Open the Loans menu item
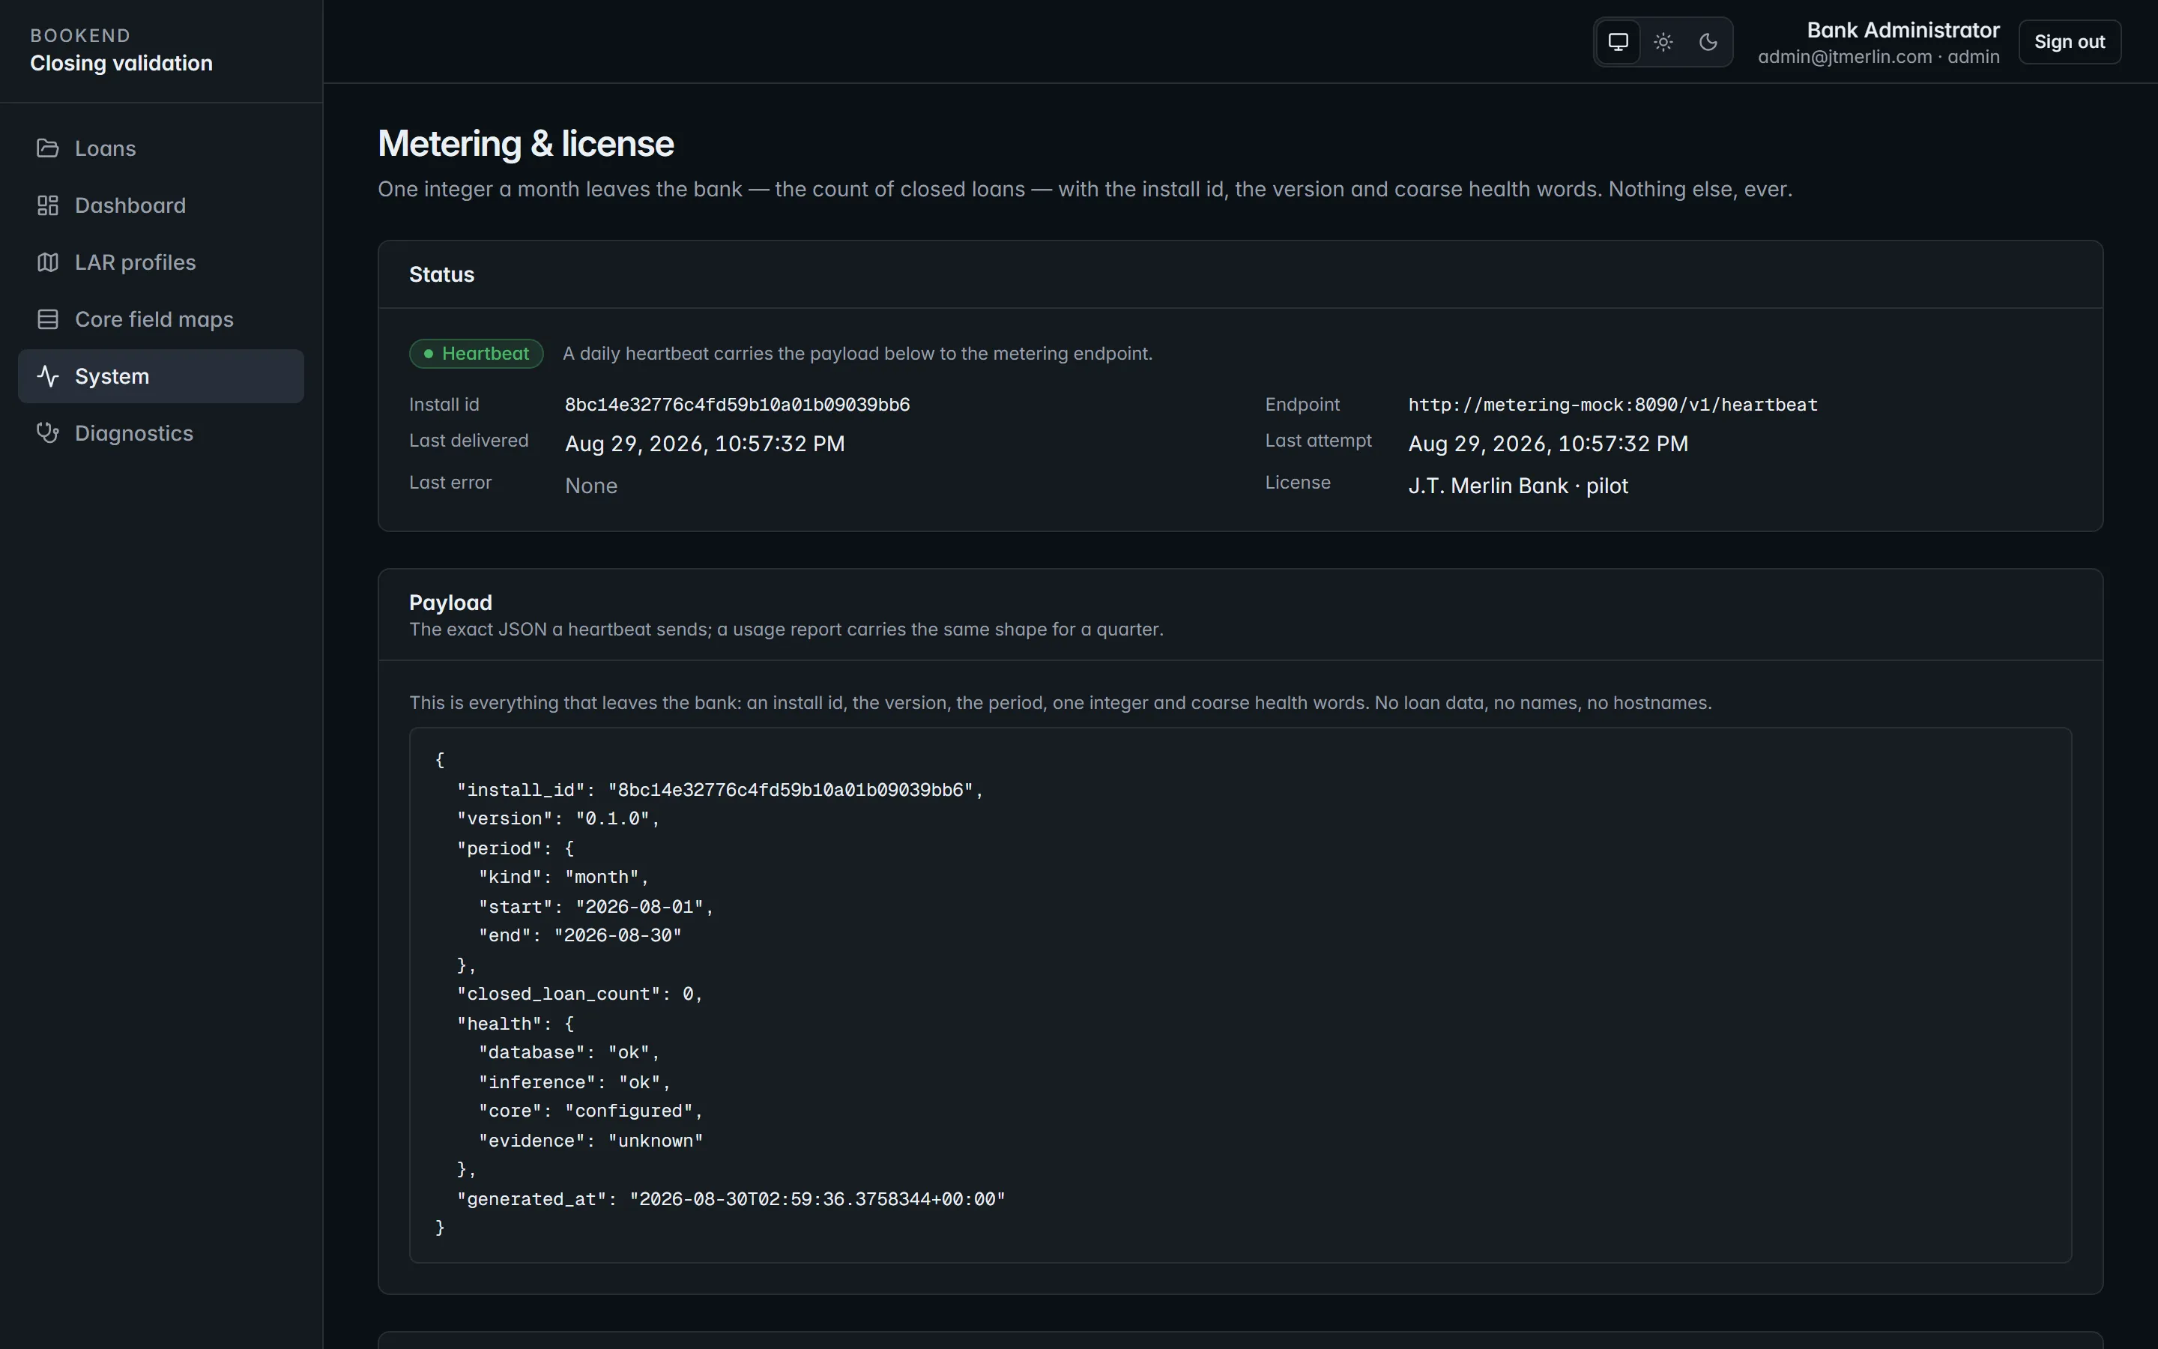This screenshot has width=2158, height=1349. click(160, 148)
